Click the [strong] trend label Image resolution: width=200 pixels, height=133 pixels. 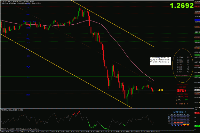(182, 87)
